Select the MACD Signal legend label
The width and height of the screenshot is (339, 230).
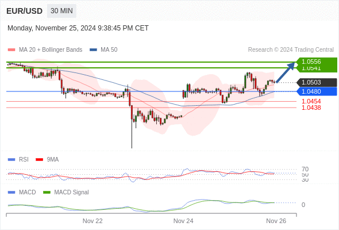pyautogui.click(x=71, y=192)
